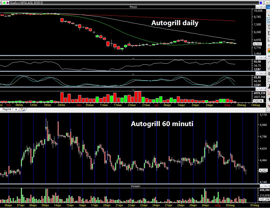The height and width of the screenshot is (208, 270).
Task: Click the blue square icon in title bar
Action: [x=261, y=3]
